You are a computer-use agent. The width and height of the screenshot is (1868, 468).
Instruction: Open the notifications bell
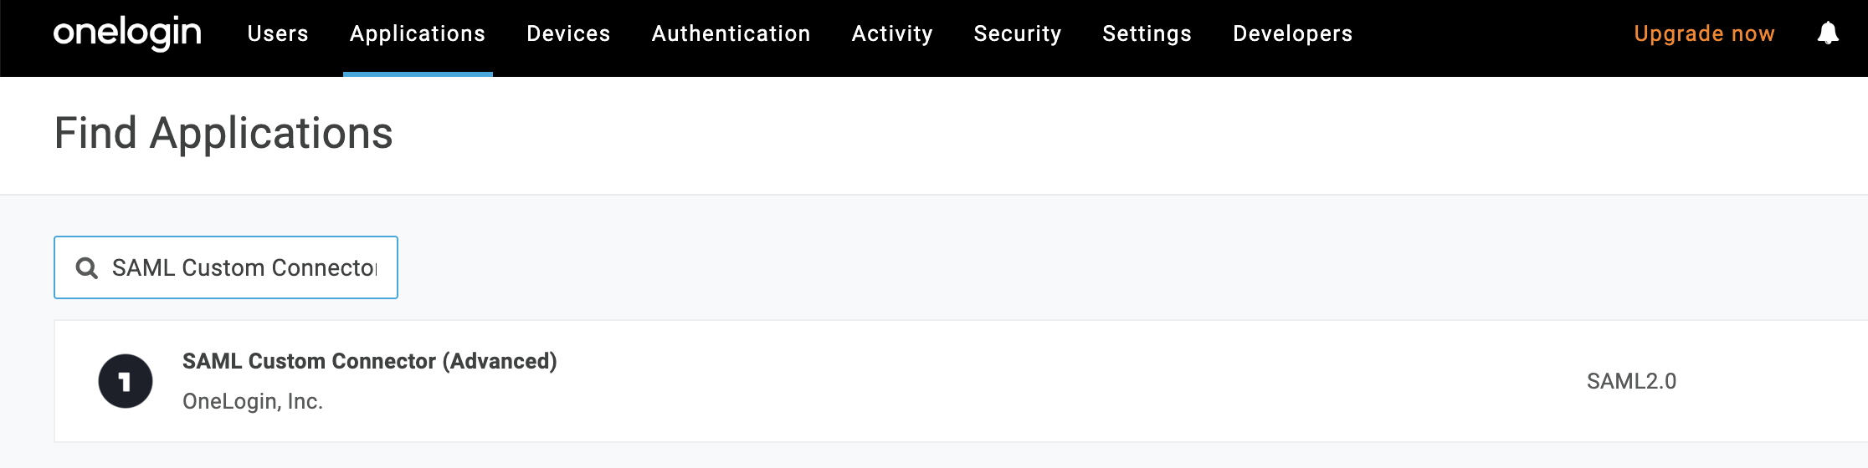1828,33
